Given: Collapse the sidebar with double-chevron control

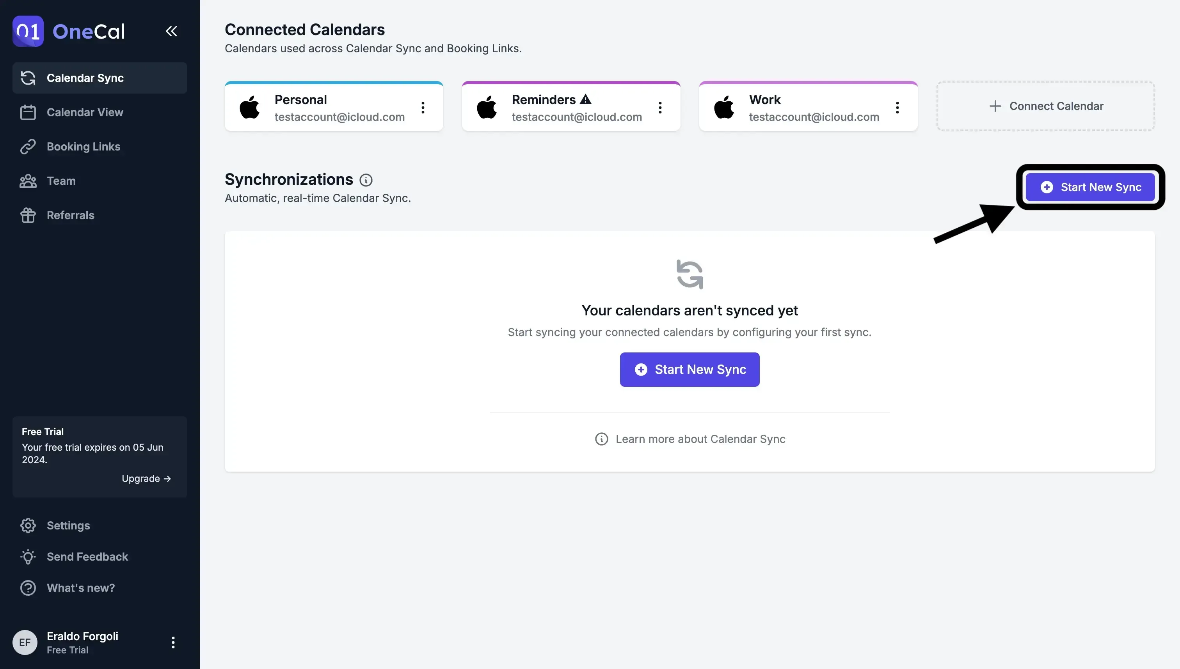Looking at the screenshot, I should tap(171, 31).
